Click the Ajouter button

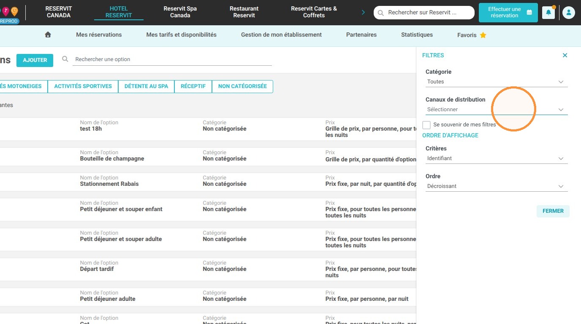[x=35, y=60]
